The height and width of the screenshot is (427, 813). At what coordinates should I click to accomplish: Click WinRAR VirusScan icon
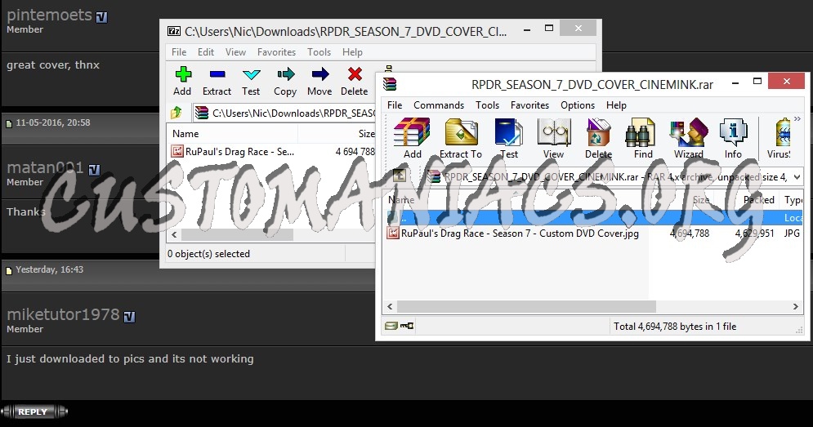click(783, 132)
